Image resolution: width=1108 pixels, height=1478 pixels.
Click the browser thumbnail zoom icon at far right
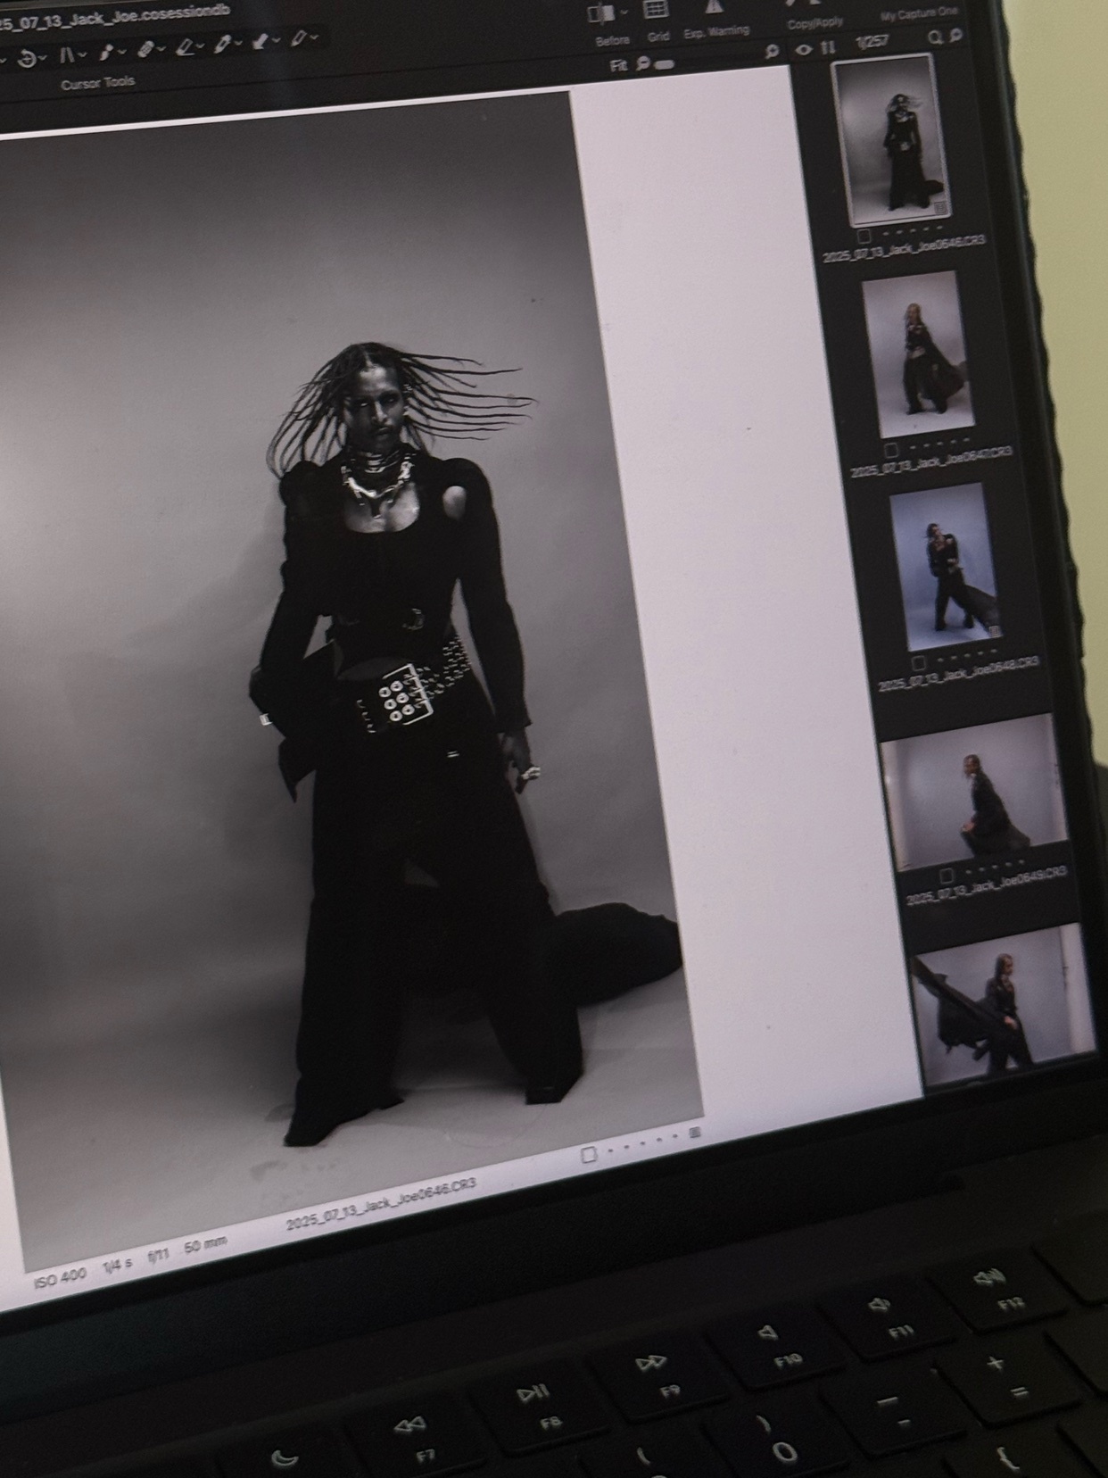point(955,35)
